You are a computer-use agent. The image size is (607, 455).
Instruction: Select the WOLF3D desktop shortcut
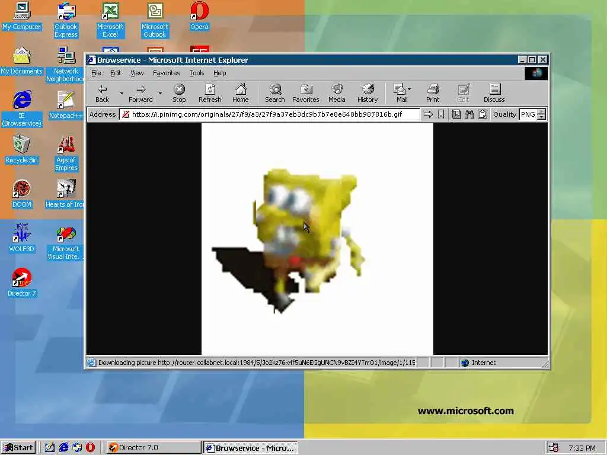pos(21,239)
